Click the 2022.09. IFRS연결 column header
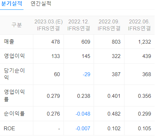Viewport: 162px width, 139px height. point(109,25)
